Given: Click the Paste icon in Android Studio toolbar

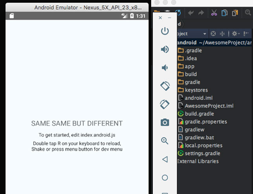Looking at the screenshot, I should click(235, 13).
